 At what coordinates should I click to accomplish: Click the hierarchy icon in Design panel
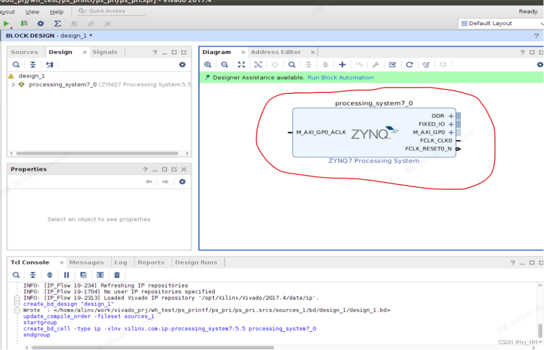[x=50, y=64]
